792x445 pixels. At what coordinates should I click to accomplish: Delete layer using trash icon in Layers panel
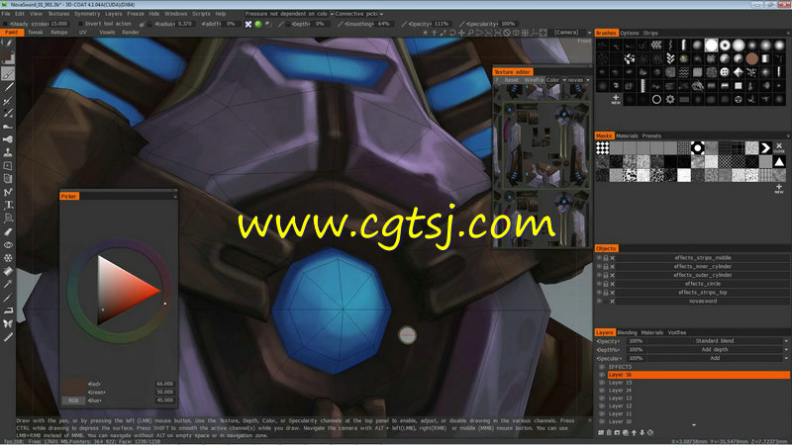click(609, 432)
